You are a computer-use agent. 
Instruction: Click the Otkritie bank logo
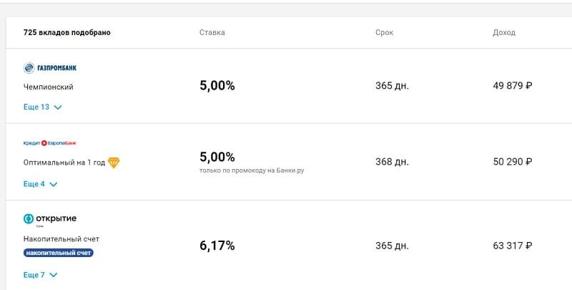point(50,218)
